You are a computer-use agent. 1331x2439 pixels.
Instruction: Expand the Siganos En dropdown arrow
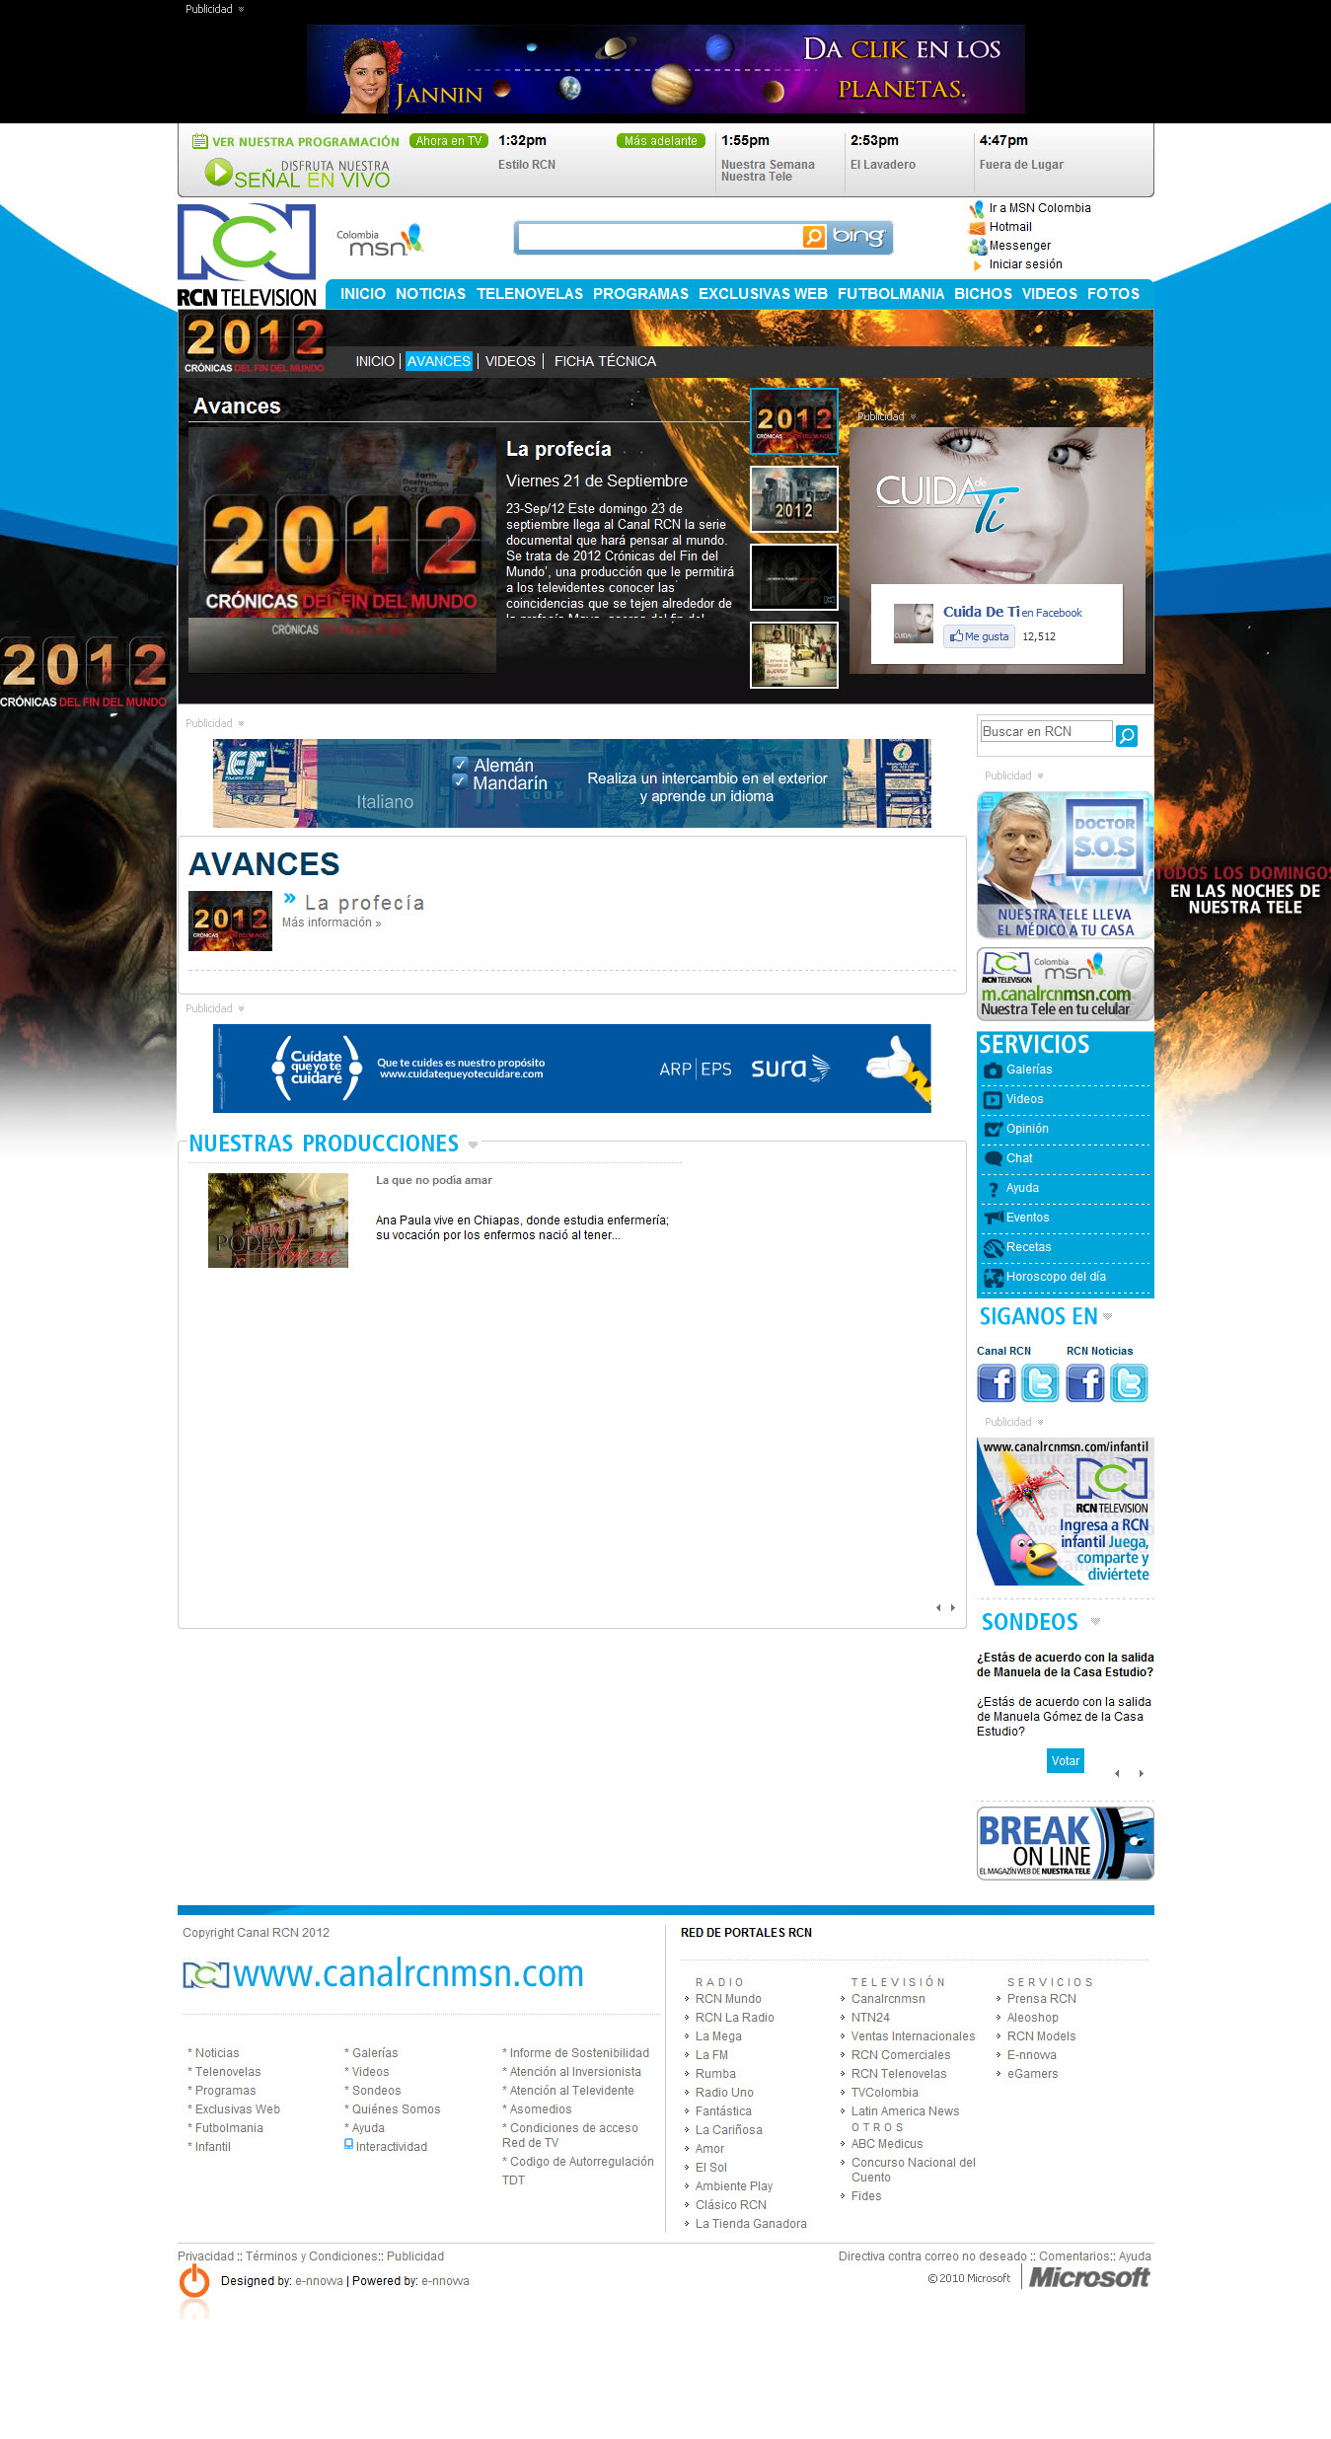[1107, 1317]
